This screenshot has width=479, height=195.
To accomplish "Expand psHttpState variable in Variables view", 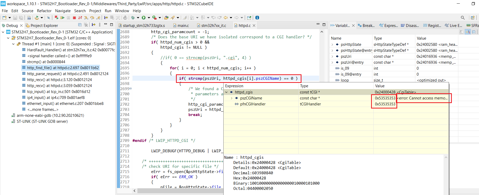I will click(x=332, y=45).
